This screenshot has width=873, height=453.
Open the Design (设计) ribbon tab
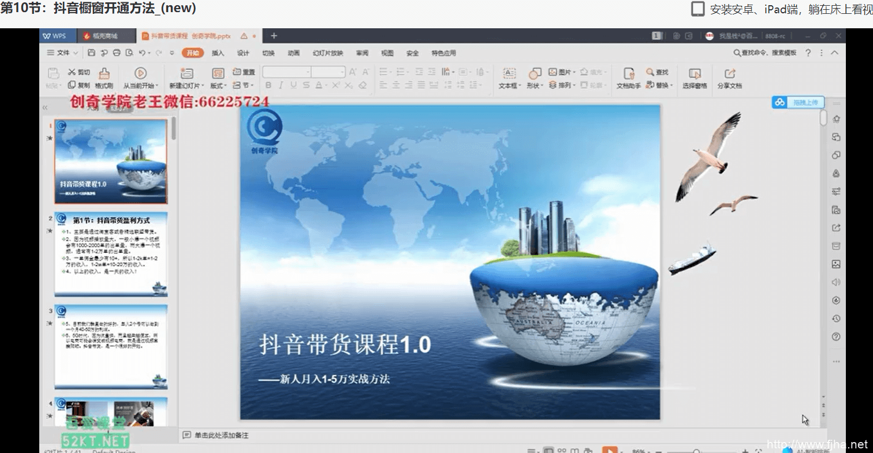click(x=243, y=53)
